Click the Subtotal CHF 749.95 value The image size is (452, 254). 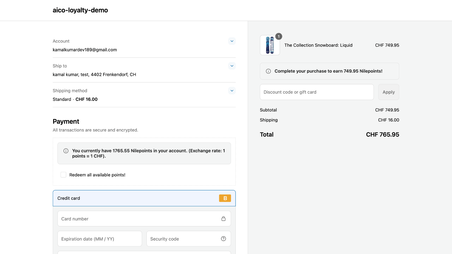coord(387,110)
